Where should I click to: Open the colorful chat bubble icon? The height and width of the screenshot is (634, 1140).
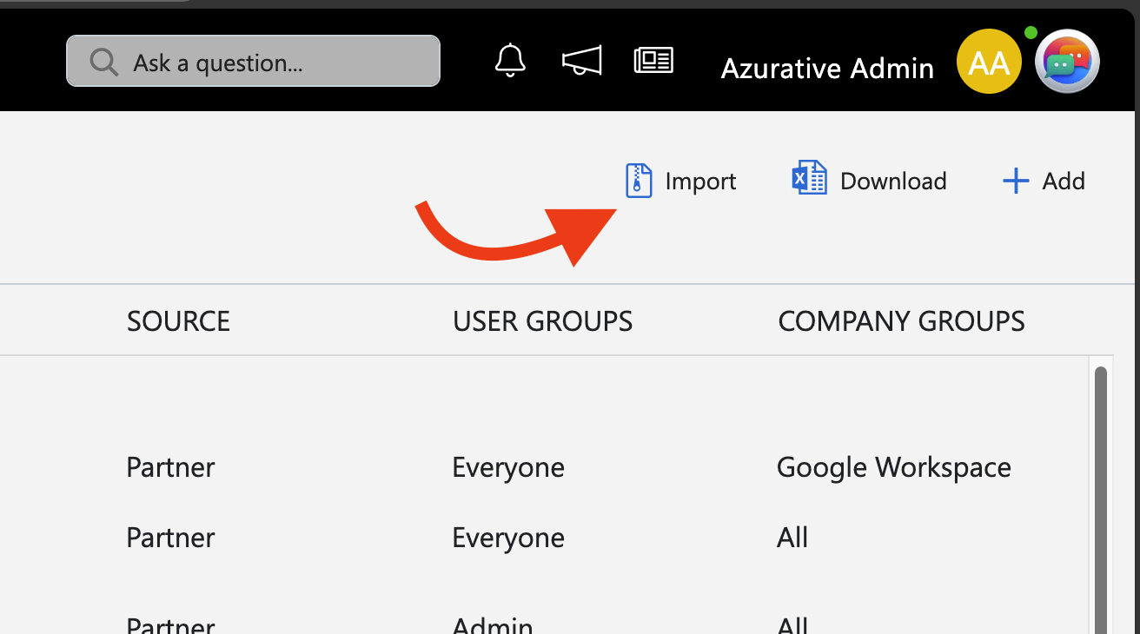(x=1067, y=62)
